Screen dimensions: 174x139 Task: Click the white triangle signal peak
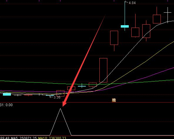[x=61, y=122]
